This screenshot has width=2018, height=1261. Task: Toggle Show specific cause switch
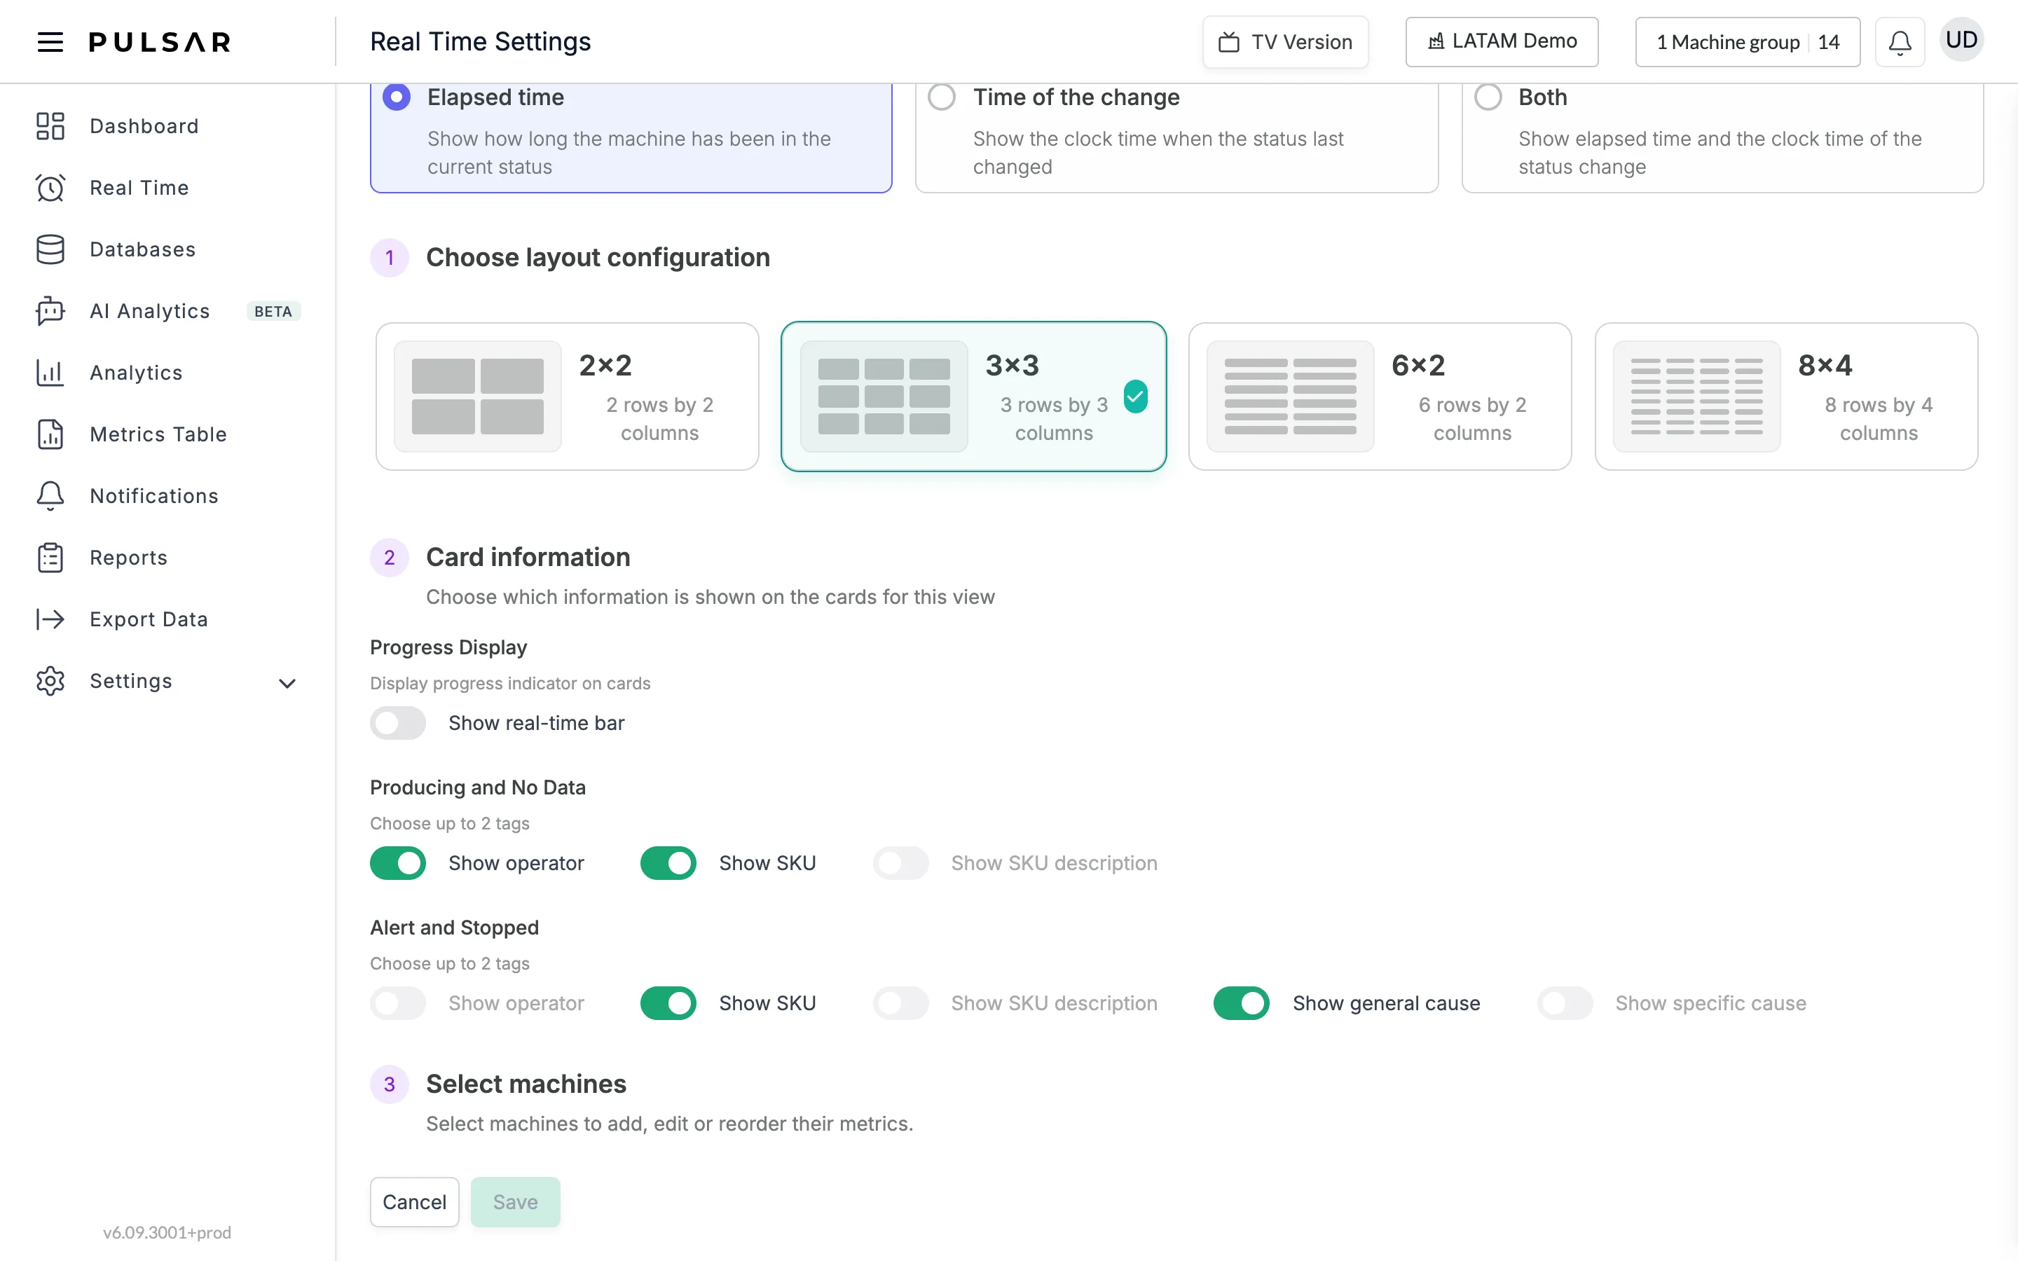pyautogui.click(x=1565, y=1003)
